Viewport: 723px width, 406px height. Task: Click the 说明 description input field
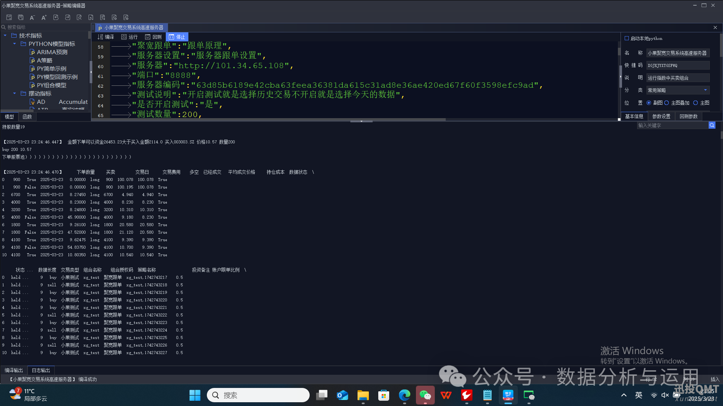pyautogui.click(x=678, y=78)
